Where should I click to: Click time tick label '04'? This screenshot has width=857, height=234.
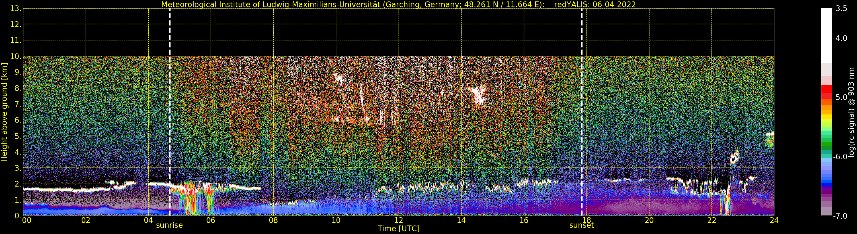148,220
